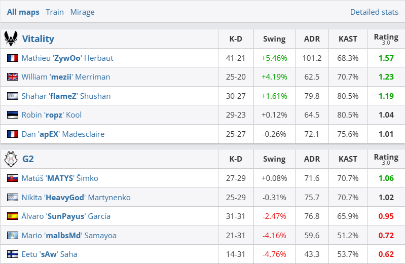Viewport: 405px width, 264px height.
Task: Click the G2 team logo icon
Action: 11,159
